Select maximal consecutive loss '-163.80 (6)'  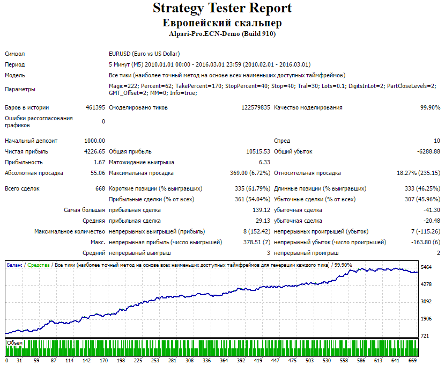(x=426, y=242)
